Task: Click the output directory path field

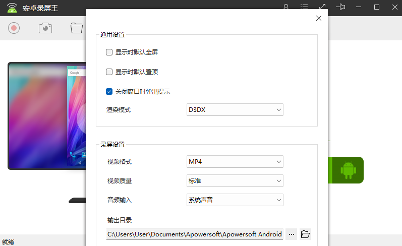Action: pos(195,234)
